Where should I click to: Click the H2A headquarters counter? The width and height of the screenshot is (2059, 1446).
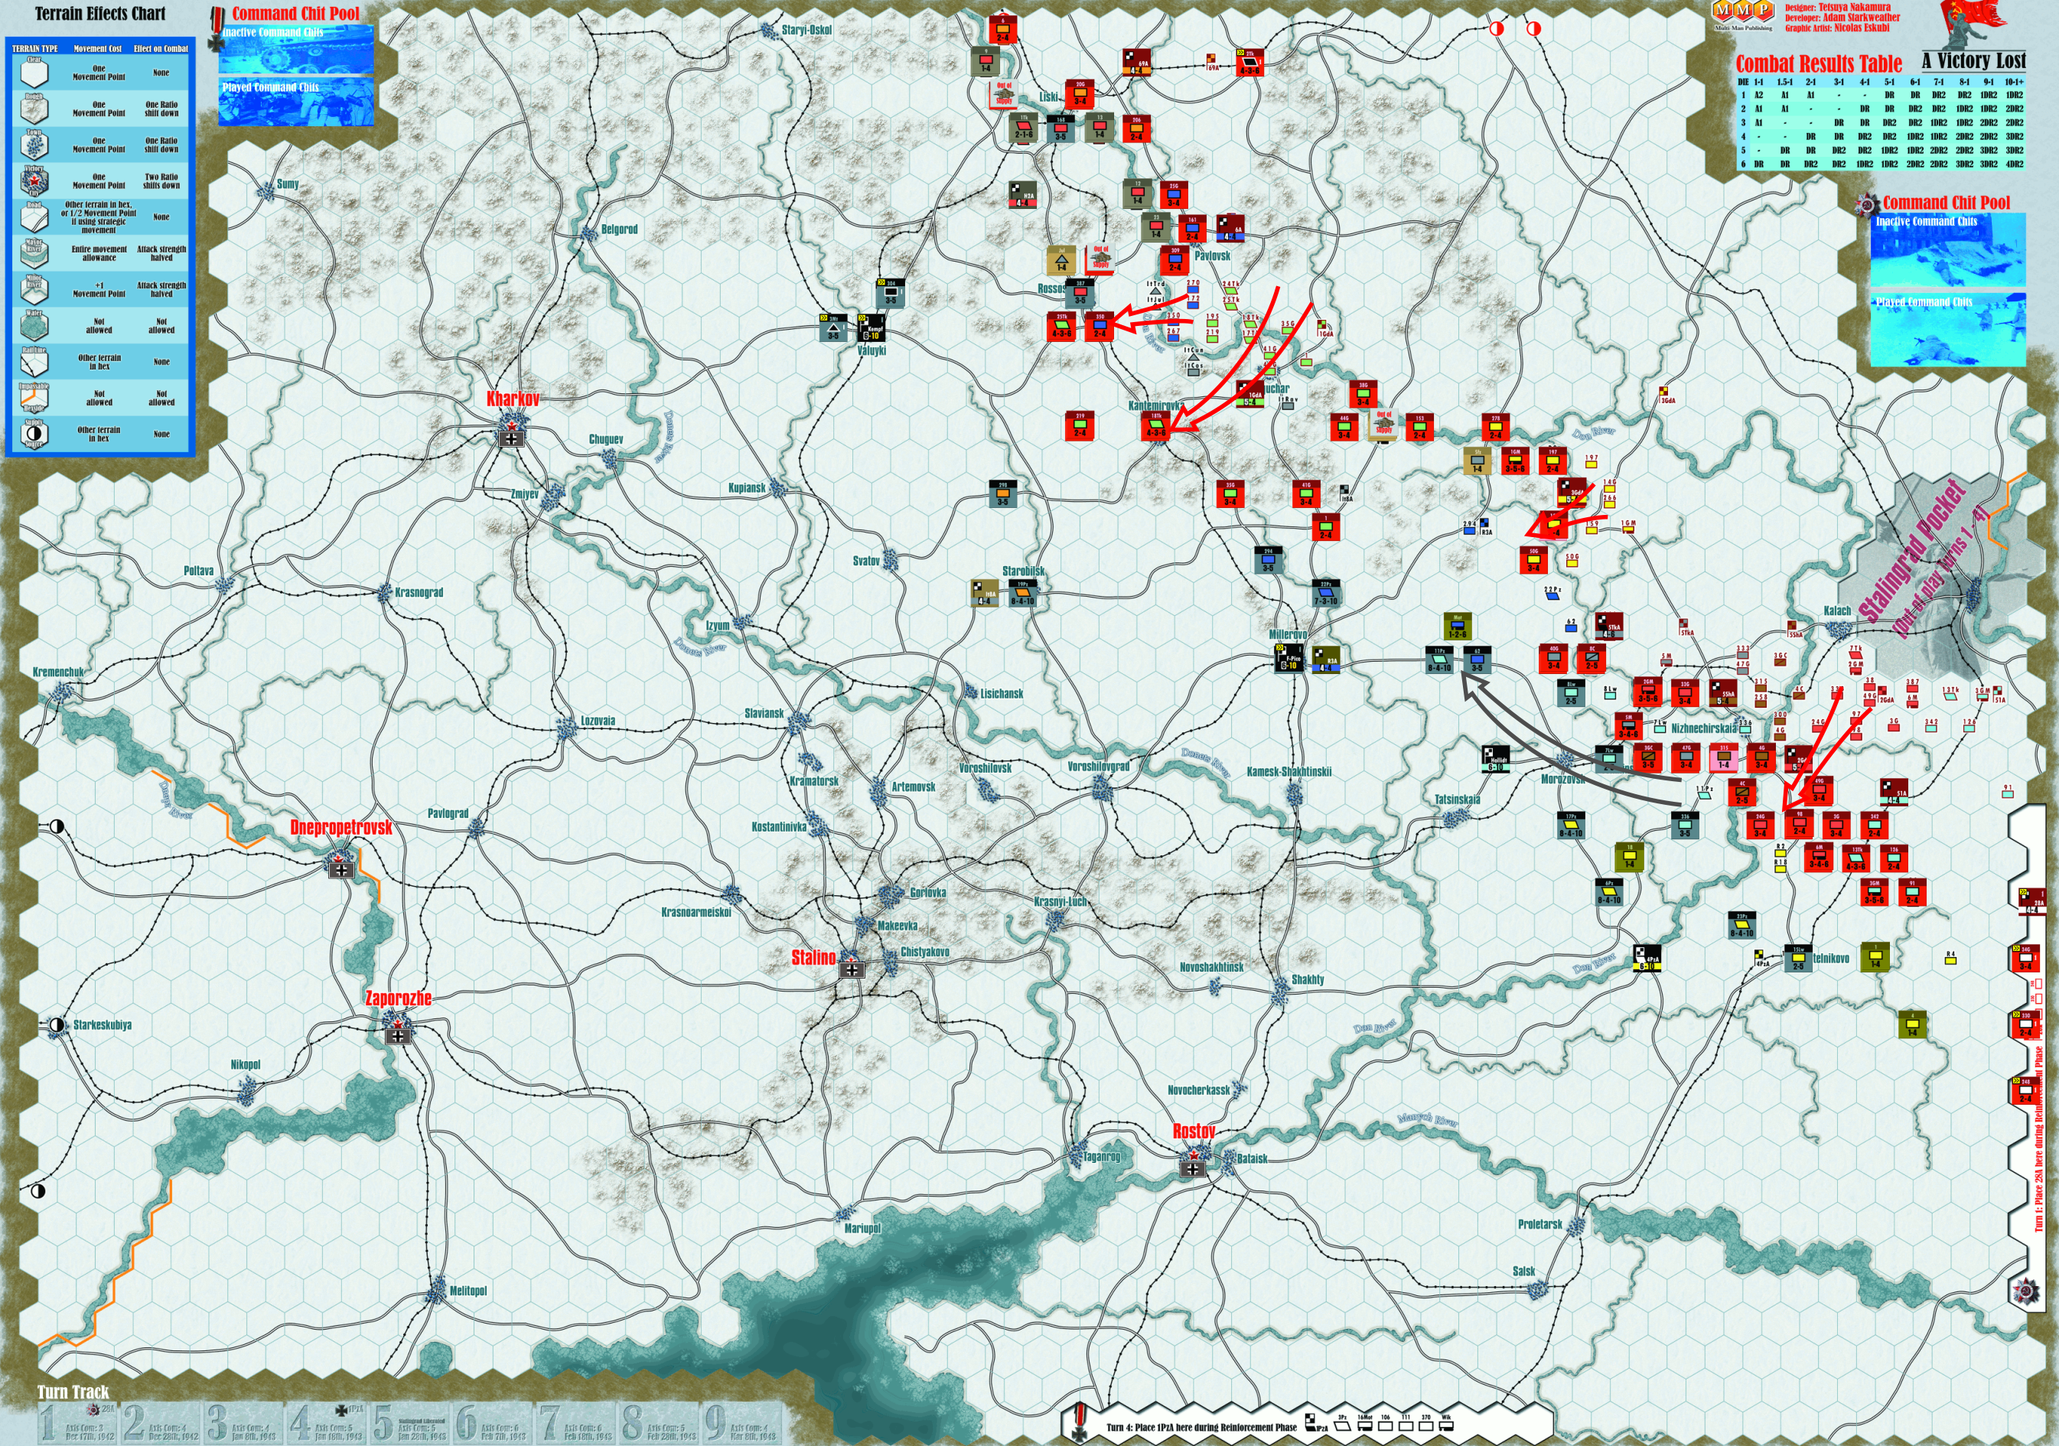pyautogui.click(x=1023, y=195)
